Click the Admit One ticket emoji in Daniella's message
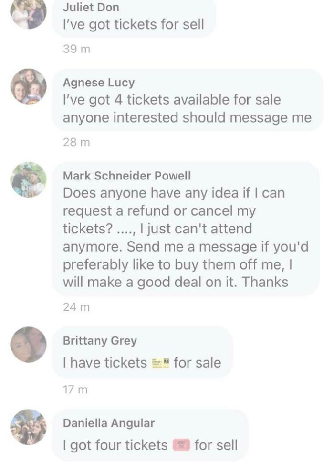This screenshot has height=462, width=334. click(x=182, y=444)
